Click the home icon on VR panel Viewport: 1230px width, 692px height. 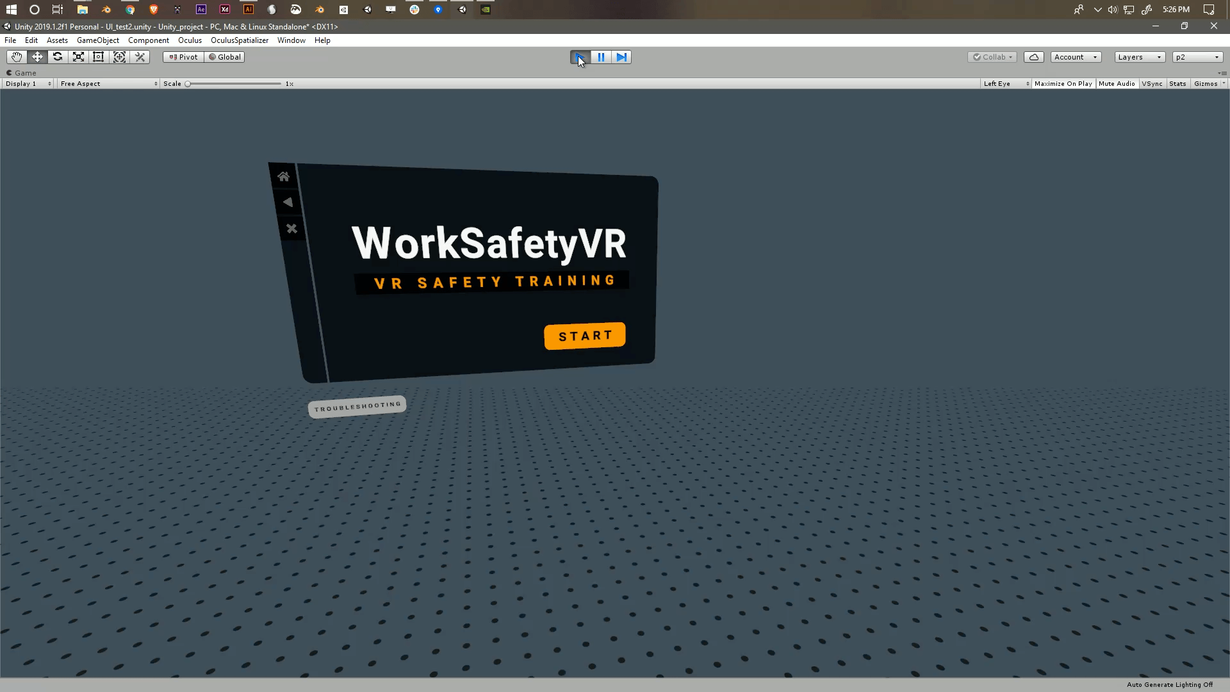(283, 176)
